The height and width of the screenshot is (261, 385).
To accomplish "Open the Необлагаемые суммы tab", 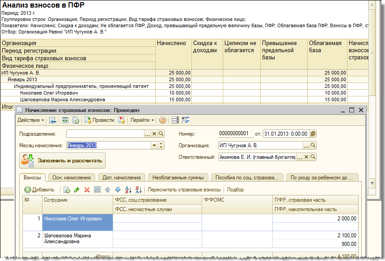I will 178,178.
